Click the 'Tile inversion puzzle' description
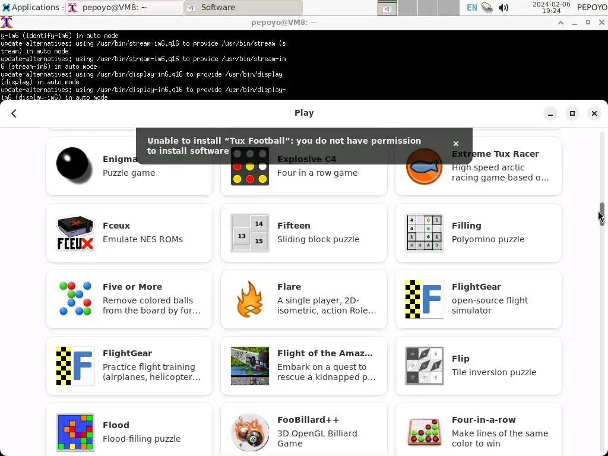Screen dimensions: 608x456 [x=494, y=372]
